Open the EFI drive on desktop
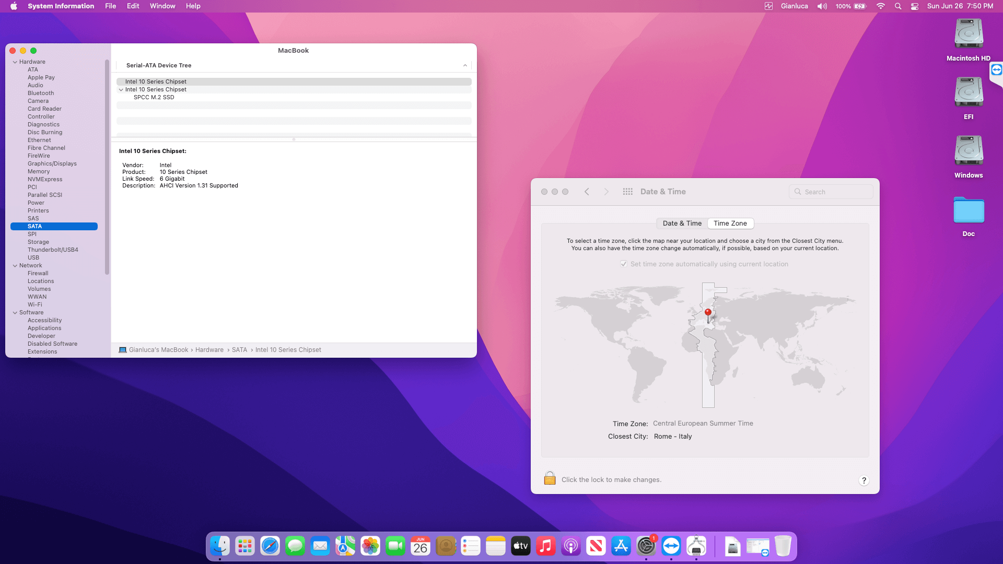The width and height of the screenshot is (1003, 564). coord(969,98)
